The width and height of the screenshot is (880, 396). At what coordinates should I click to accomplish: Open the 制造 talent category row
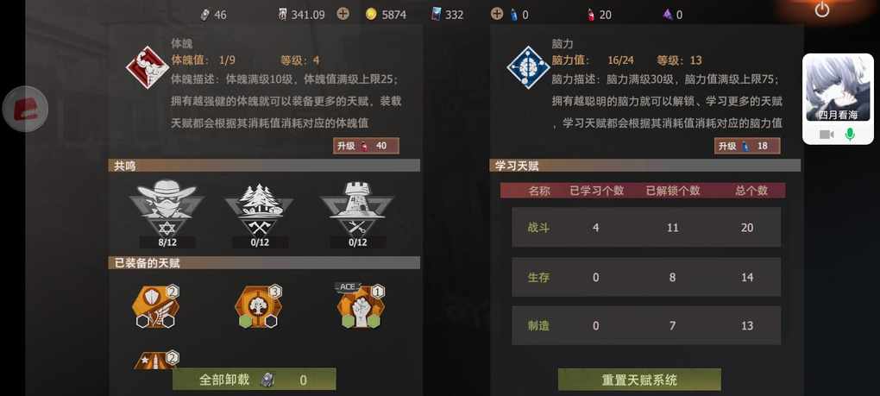coord(646,325)
